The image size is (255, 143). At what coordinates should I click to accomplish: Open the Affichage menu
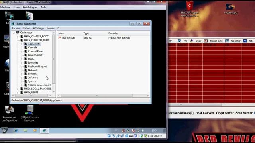tap(39, 28)
